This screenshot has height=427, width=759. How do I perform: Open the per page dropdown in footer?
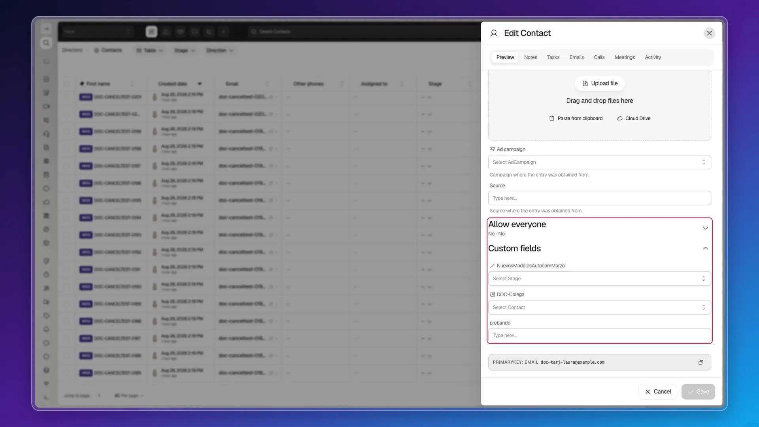pos(129,395)
